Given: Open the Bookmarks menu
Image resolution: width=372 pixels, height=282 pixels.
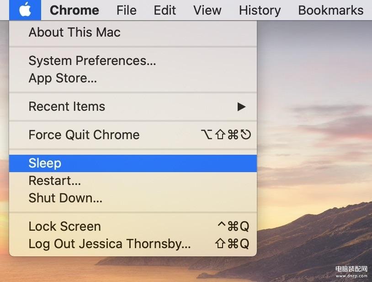Looking at the screenshot, I should point(331,10).
